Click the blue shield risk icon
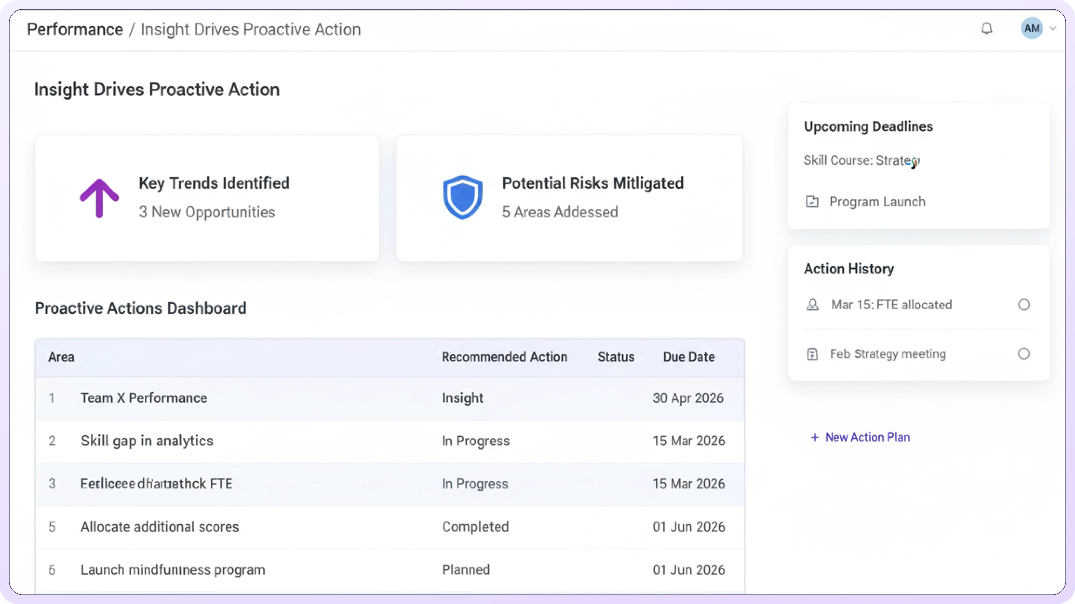 point(462,197)
